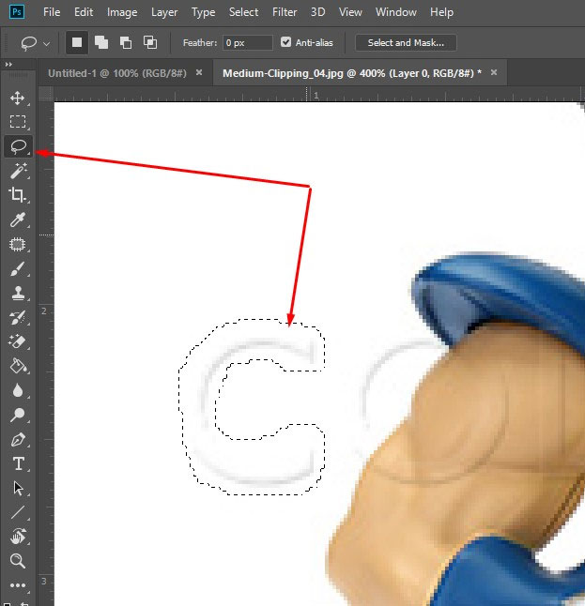Choose Intersect with Selection mode

150,42
